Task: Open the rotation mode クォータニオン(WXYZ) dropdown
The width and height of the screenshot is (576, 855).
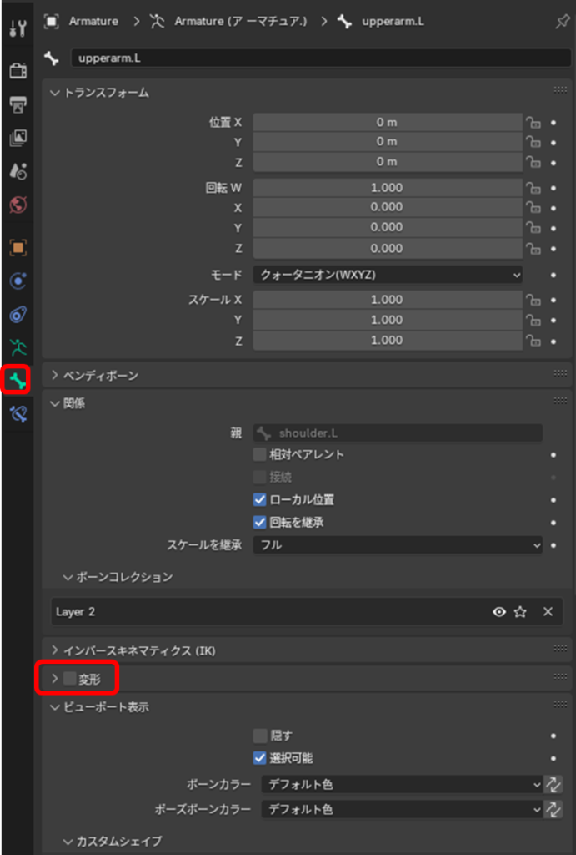Action: pyautogui.click(x=388, y=275)
